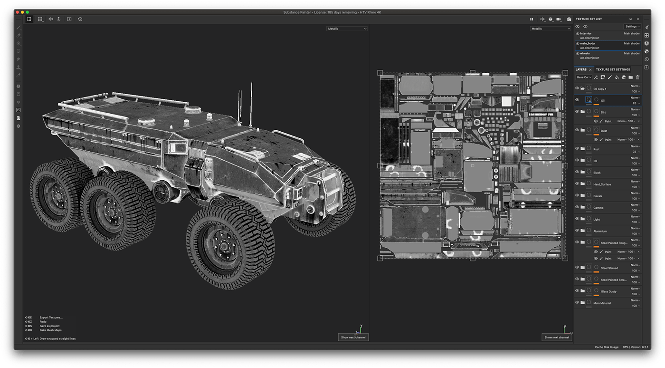665x368 pixels.
Task: Take a snapshot with the camera icon
Action: (569, 19)
